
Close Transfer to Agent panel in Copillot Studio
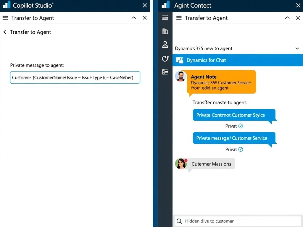click(x=144, y=18)
